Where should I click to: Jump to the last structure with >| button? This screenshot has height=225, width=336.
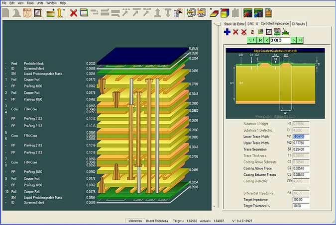(300, 40)
